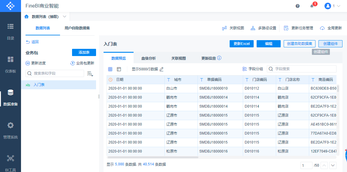The height and width of the screenshot is (172, 347).
Task: Open the notification bell icon
Action: click(x=312, y=6)
